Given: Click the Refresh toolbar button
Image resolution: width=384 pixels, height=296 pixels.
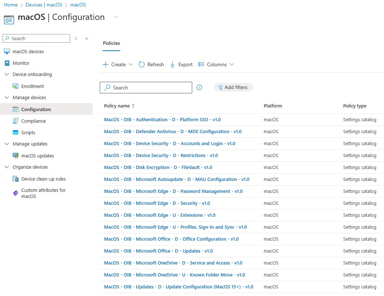Looking at the screenshot, I should [151, 64].
